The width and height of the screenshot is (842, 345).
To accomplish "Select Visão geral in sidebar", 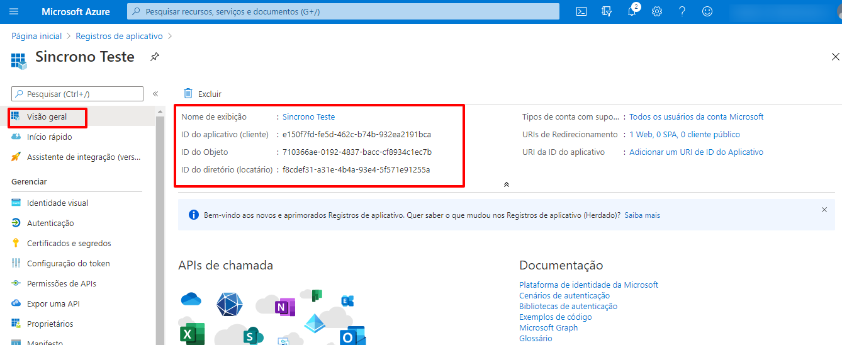I will (47, 116).
